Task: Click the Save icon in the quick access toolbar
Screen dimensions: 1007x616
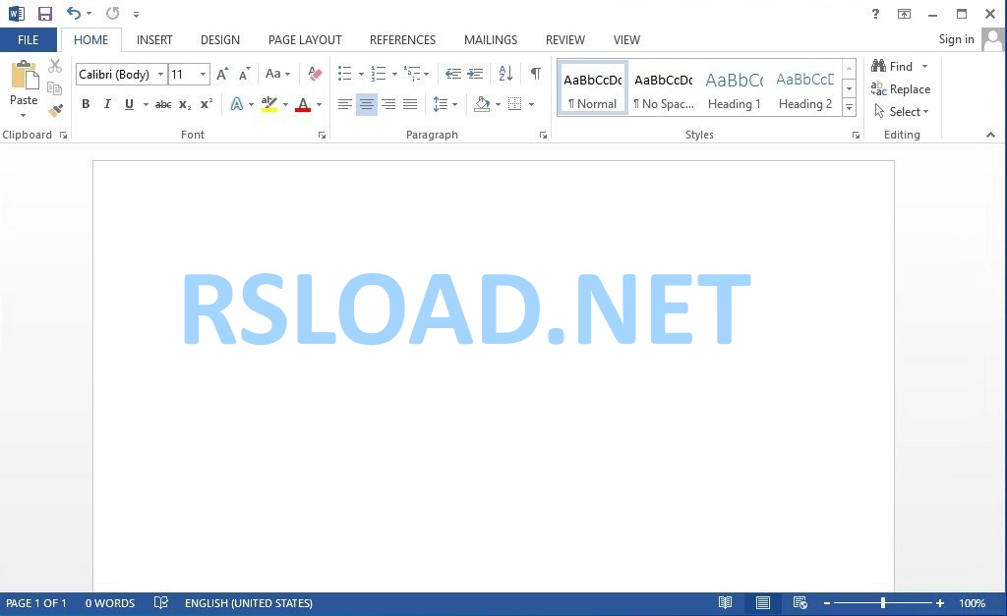Action: point(45,14)
